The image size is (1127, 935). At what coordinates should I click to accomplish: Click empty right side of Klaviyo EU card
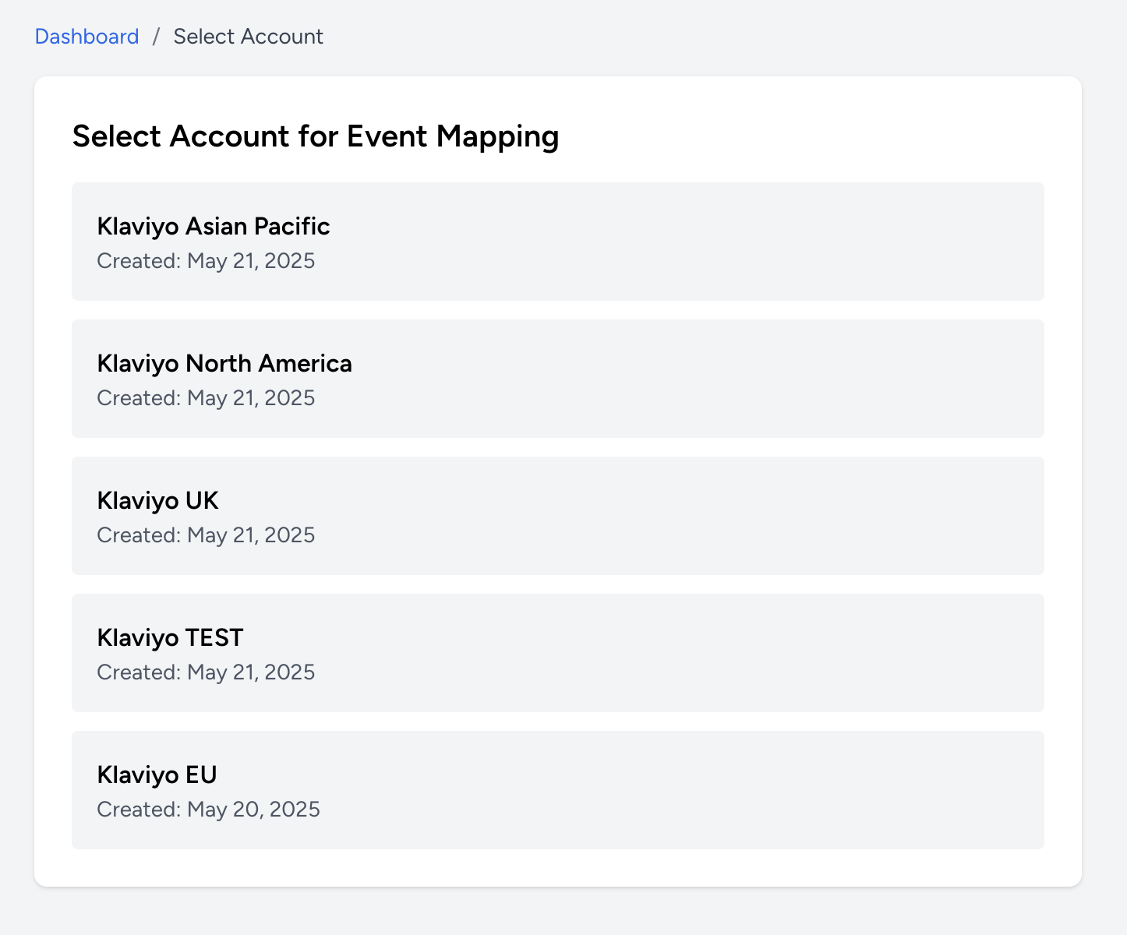pyautogui.click(x=857, y=790)
